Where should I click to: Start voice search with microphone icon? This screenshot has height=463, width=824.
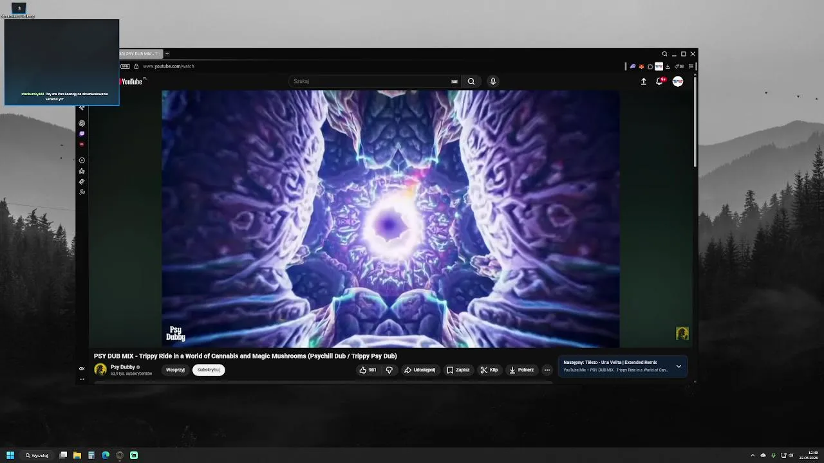click(493, 81)
